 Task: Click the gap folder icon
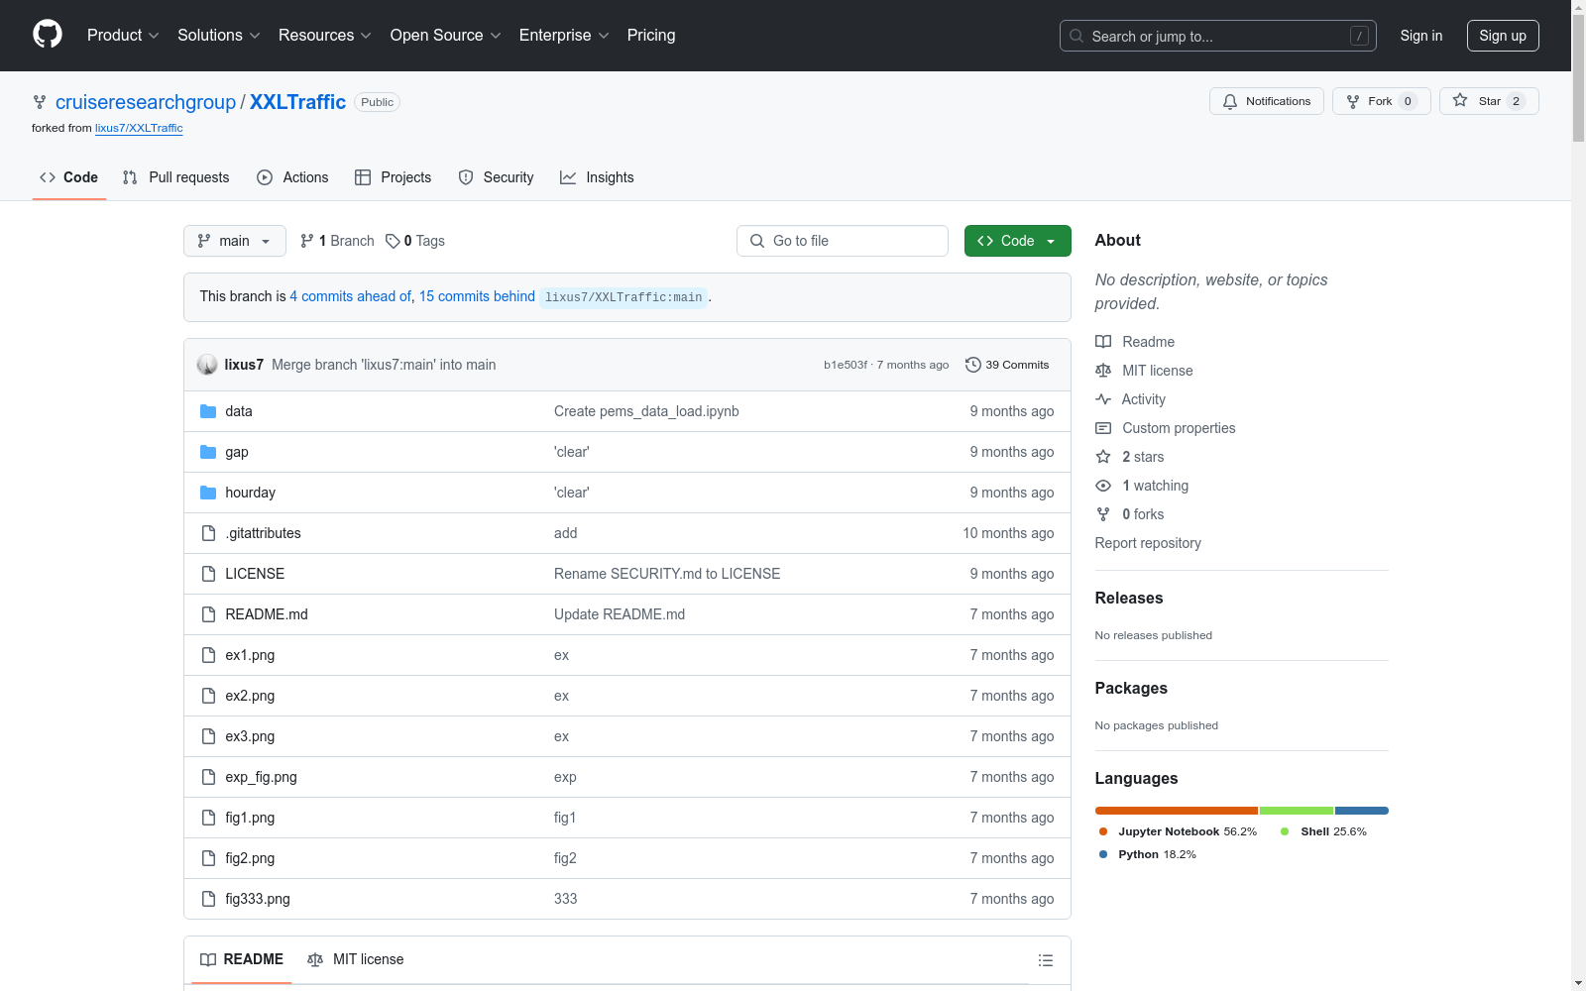pos(208,452)
